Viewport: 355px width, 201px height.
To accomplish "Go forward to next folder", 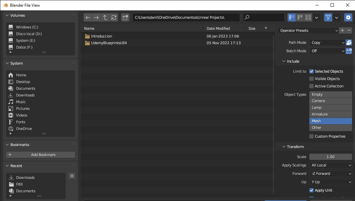I will pos(96,17).
